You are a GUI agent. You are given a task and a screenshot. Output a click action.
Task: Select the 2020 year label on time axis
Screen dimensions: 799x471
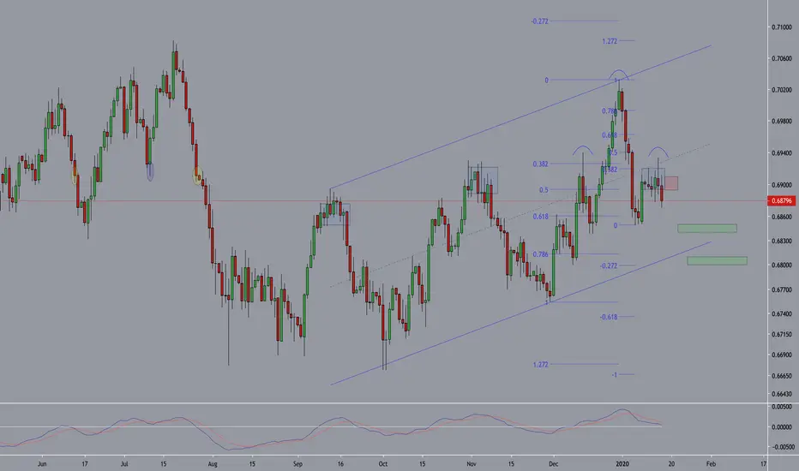point(622,464)
